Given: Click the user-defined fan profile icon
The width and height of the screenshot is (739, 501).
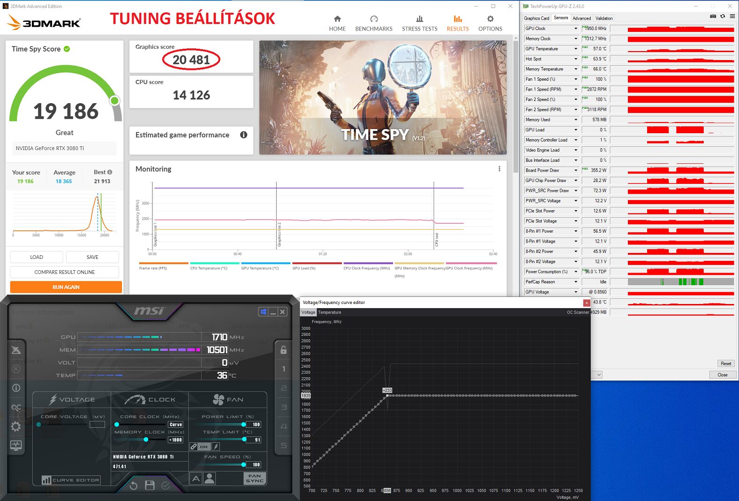Looking at the screenshot, I should pyautogui.click(x=210, y=478).
